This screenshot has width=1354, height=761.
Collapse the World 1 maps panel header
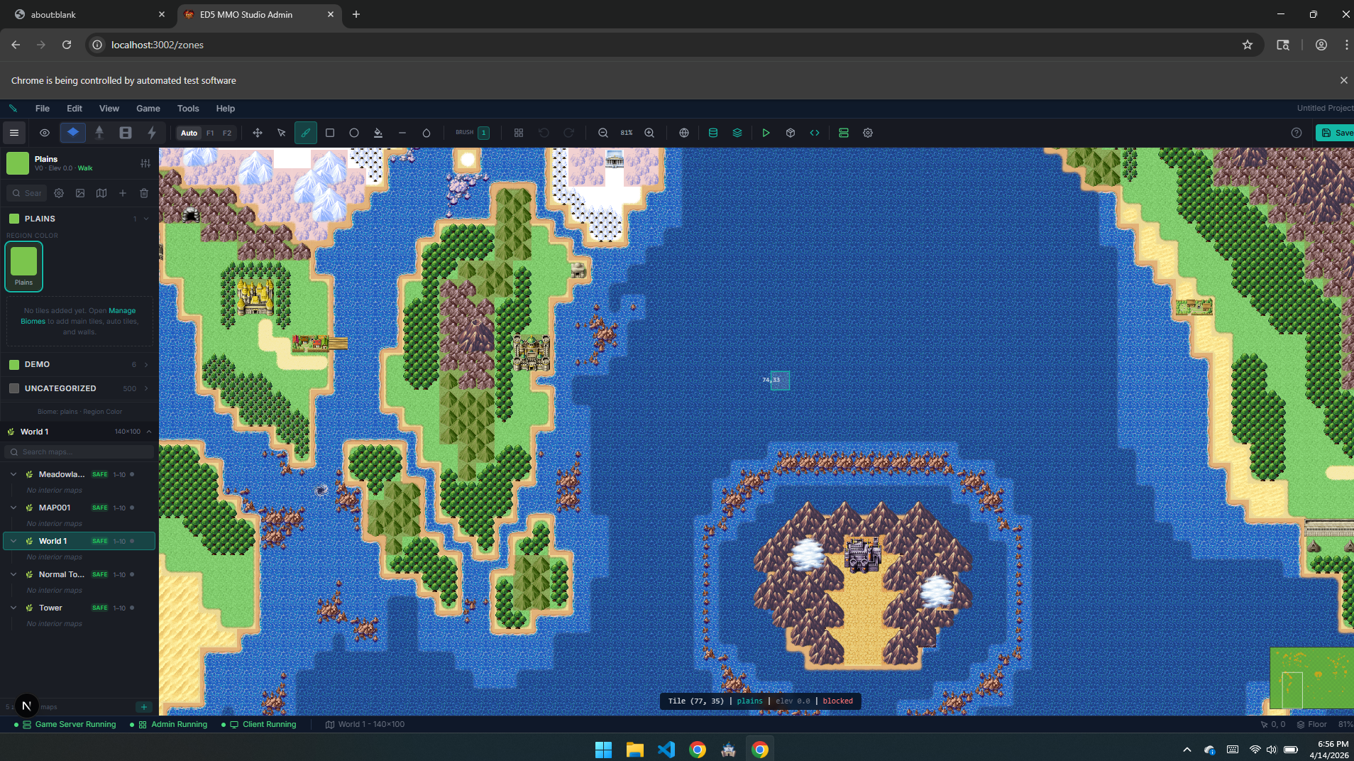pos(79,432)
